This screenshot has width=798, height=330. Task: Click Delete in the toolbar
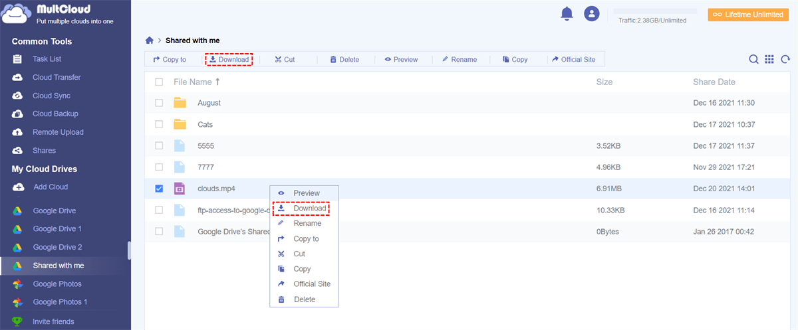click(x=344, y=59)
